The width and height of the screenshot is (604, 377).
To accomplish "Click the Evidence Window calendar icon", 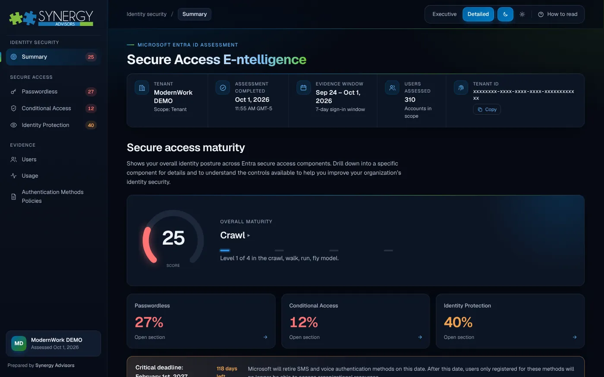I will point(303,87).
